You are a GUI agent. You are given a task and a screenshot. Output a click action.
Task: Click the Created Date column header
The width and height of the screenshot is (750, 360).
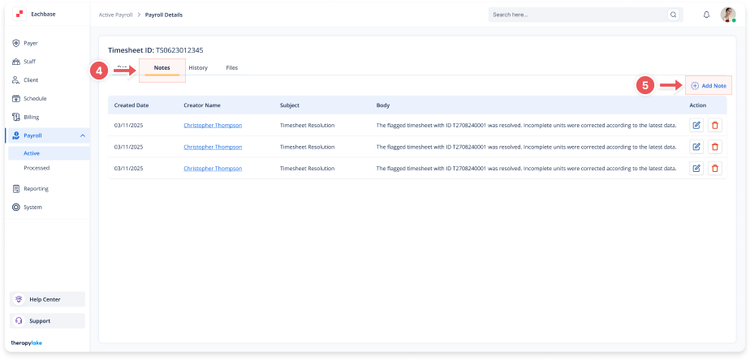tap(131, 105)
